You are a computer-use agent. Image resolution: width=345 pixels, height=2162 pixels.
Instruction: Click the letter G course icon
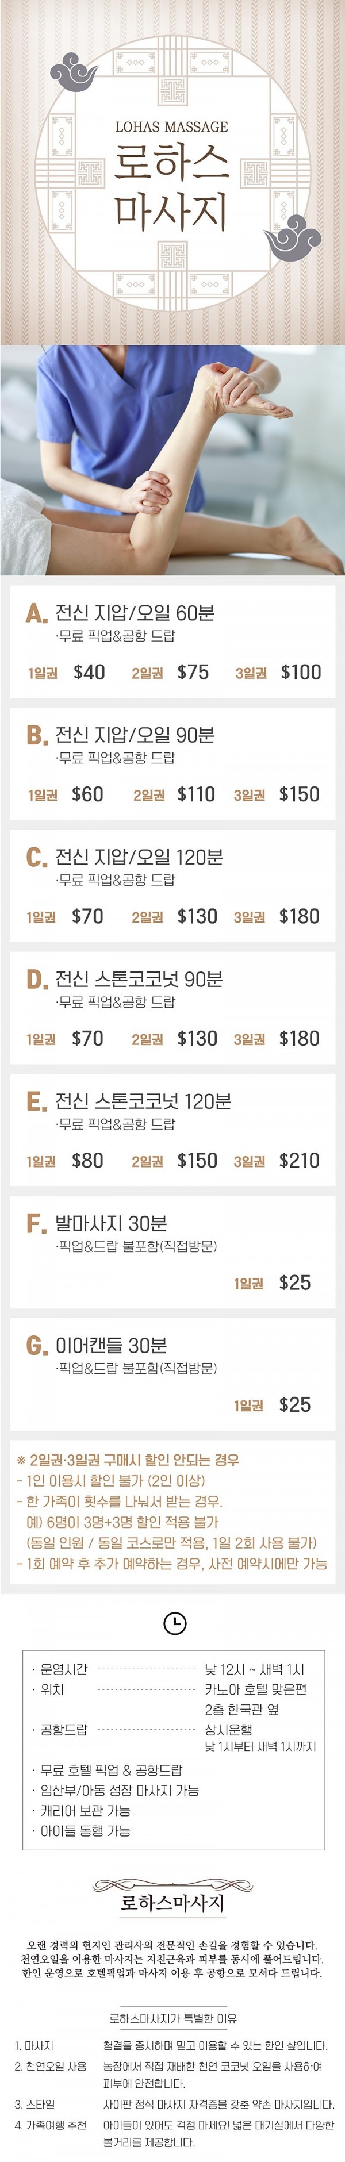pos(36,1345)
